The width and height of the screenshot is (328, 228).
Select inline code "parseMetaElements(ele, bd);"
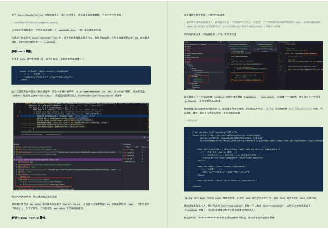click(x=96, y=92)
